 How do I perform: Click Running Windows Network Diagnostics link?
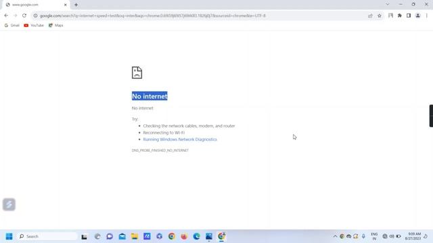tap(180, 140)
